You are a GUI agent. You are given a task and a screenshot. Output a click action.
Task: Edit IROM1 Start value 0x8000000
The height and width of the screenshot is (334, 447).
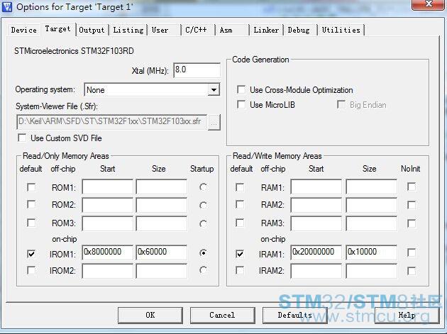point(107,252)
